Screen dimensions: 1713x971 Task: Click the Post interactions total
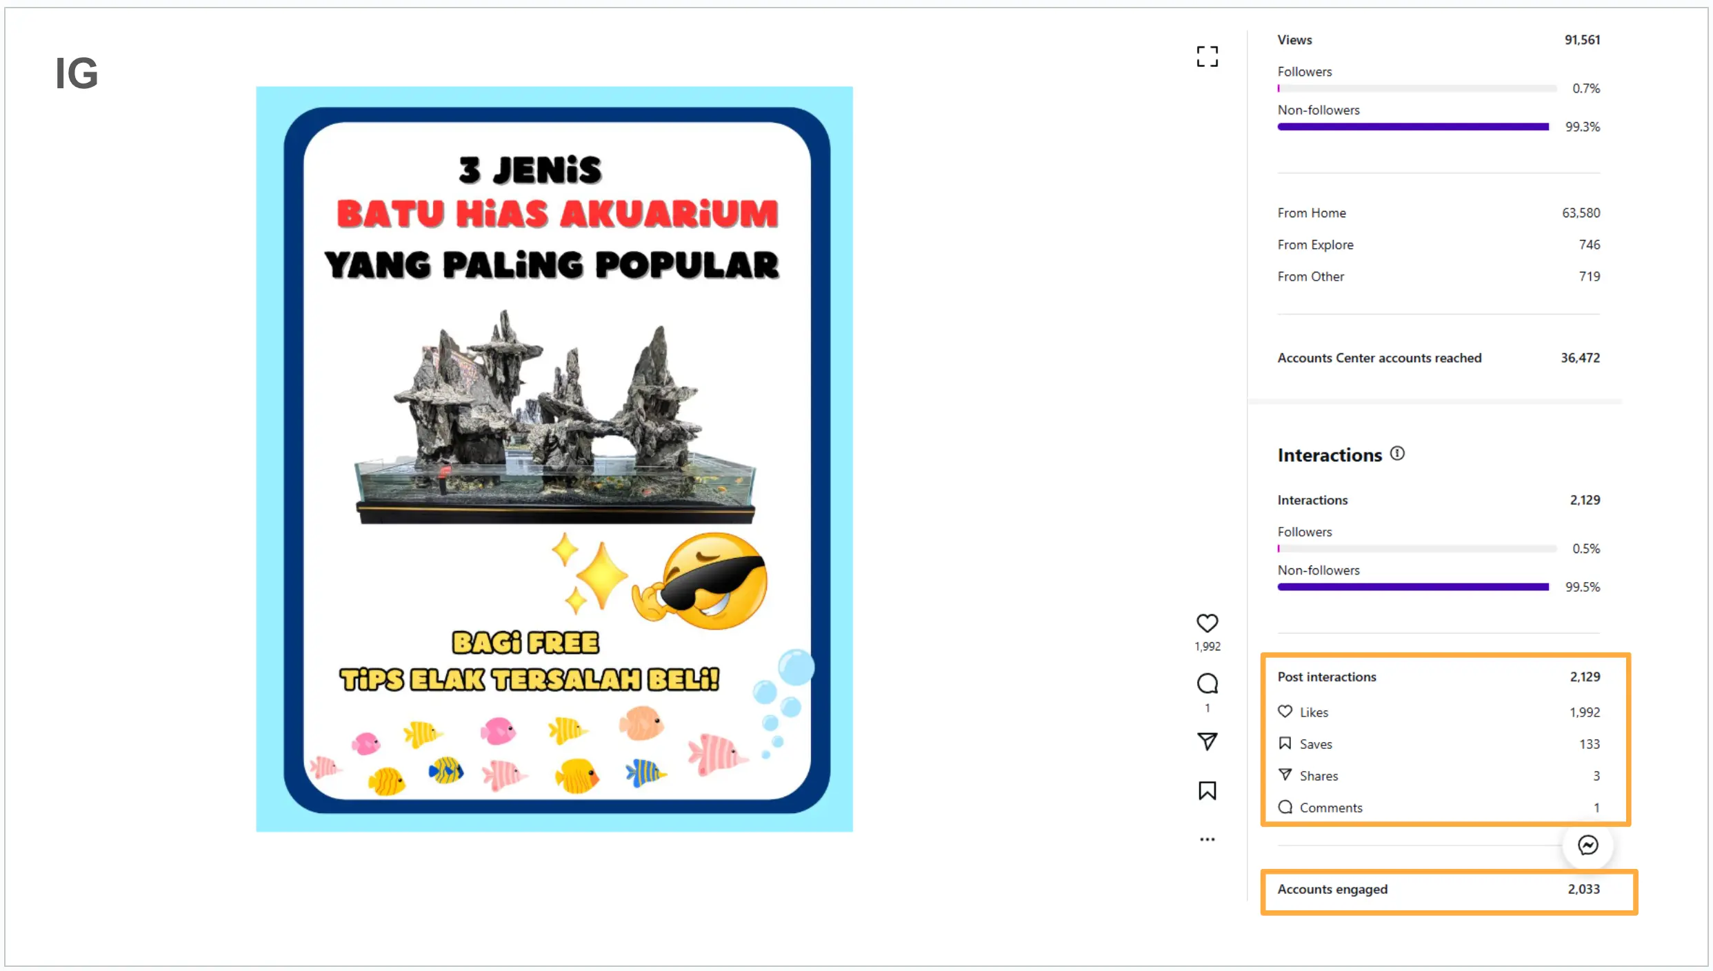[x=1585, y=677]
